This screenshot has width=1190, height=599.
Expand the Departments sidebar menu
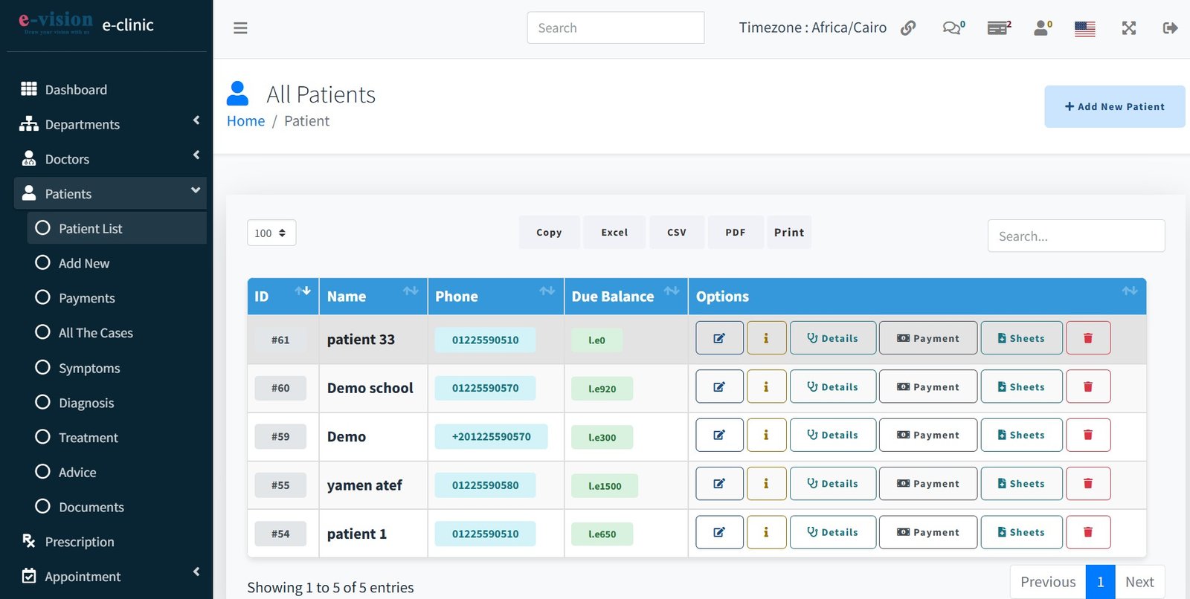[82, 124]
